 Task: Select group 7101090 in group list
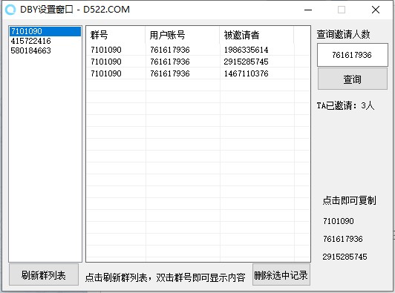[45, 31]
